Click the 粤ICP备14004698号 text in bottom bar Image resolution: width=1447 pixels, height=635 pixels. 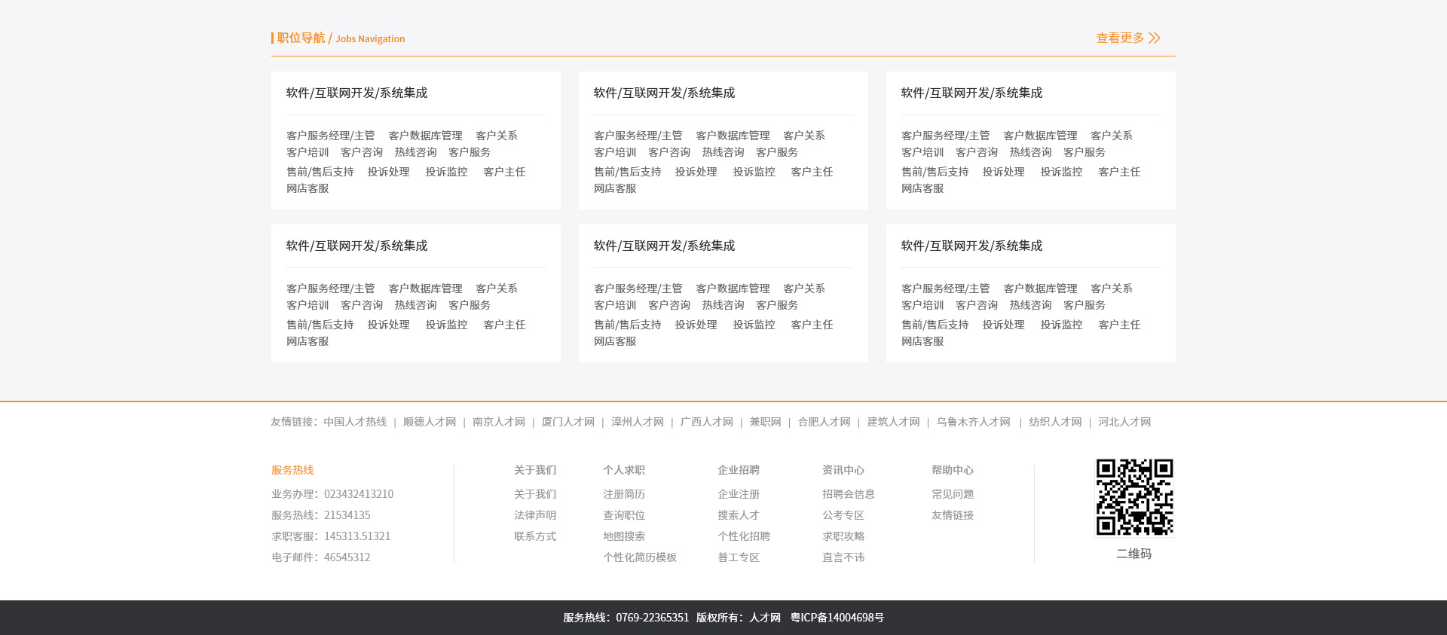point(837,618)
